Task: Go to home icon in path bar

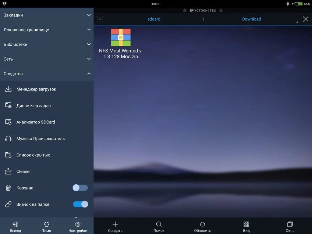Action: pyautogui.click(x=185, y=10)
